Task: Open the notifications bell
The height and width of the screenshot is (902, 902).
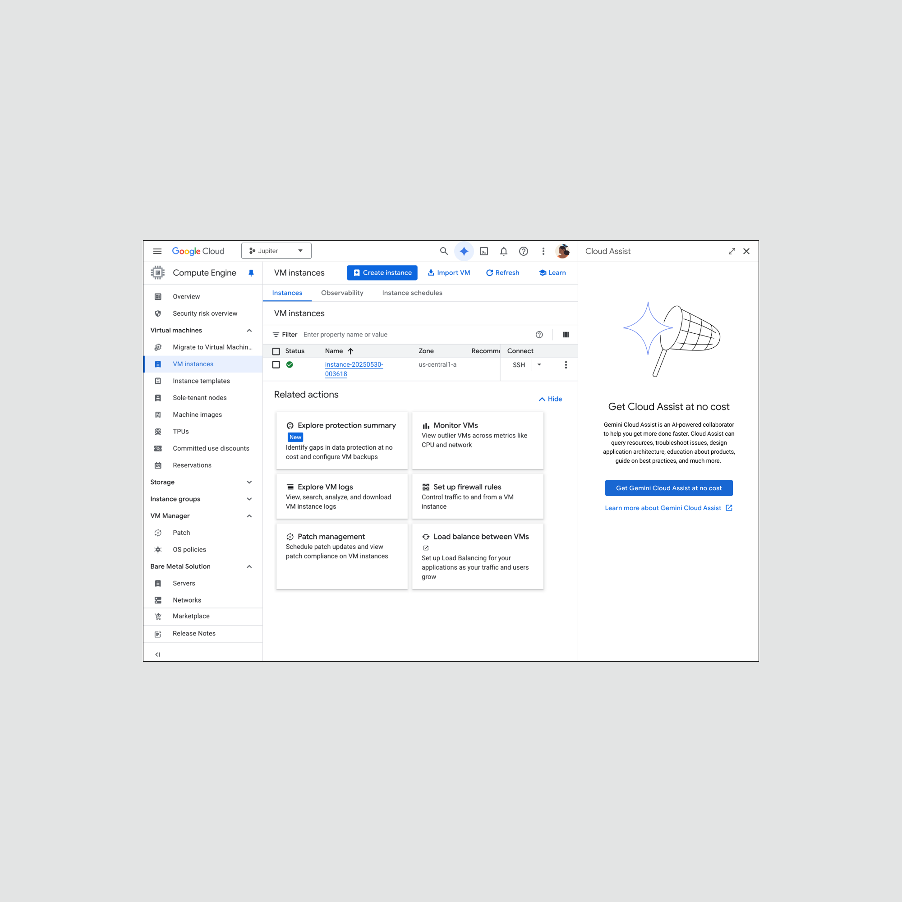Action: pyautogui.click(x=503, y=251)
